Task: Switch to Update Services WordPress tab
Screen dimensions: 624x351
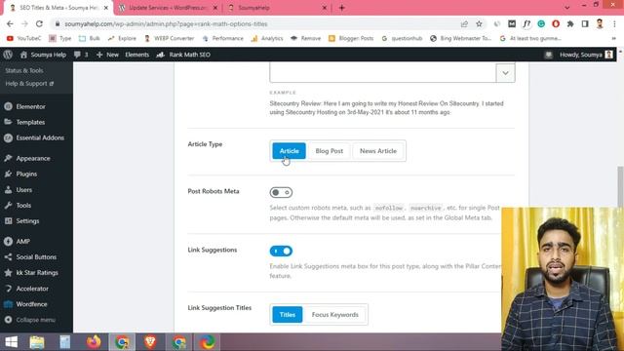Action: coord(168,8)
